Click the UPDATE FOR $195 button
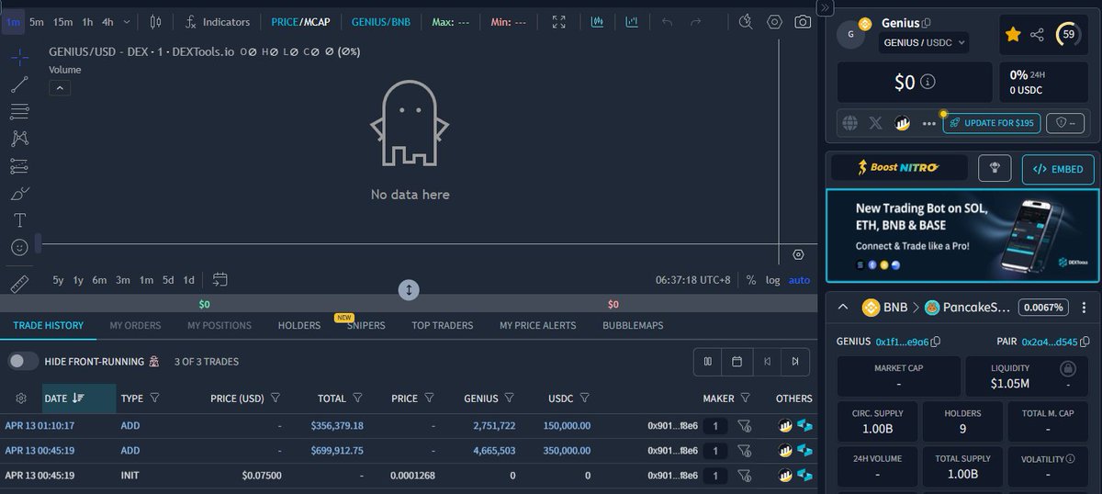This screenshot has height=494, width=1102. [x=992, y=122]
